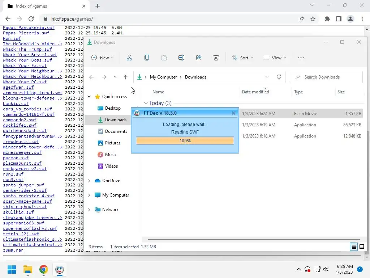Open the three-dots See more menu
The height and width of the screenshot is (278, 370).
301,58
